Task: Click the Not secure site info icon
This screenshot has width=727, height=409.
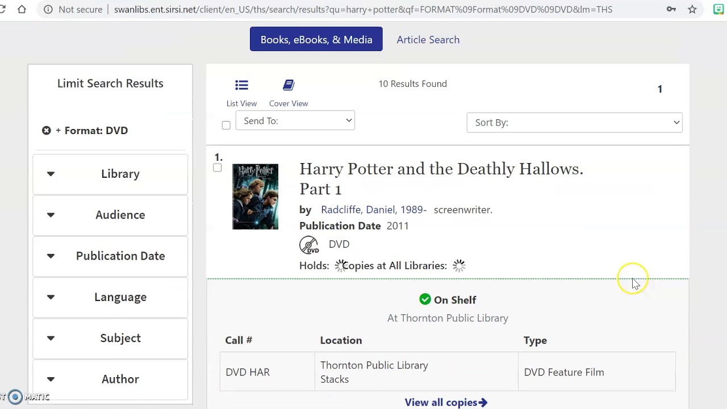Action: (x=48, y=9)
